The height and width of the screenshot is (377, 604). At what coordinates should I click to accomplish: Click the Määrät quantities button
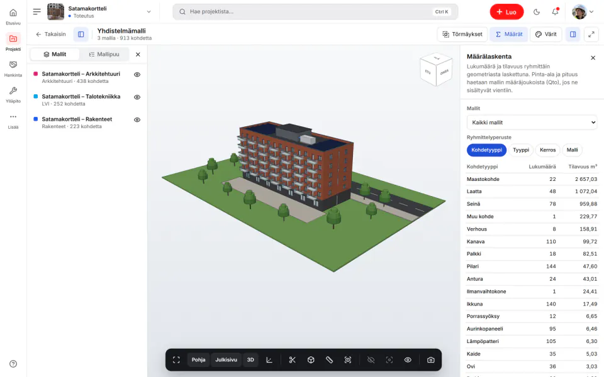(x=509, y=34)
